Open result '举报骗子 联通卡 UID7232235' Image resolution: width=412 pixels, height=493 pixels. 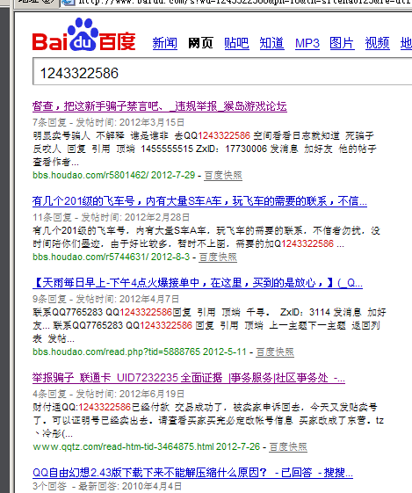click(x=189, y=378)
